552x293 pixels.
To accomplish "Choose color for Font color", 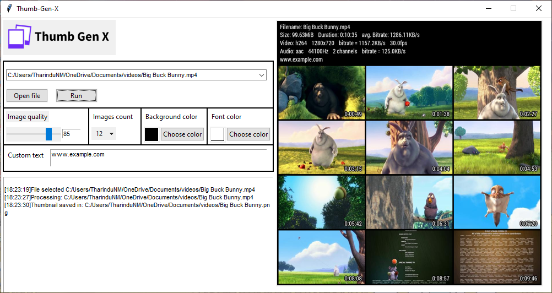I will click(248, 134).
